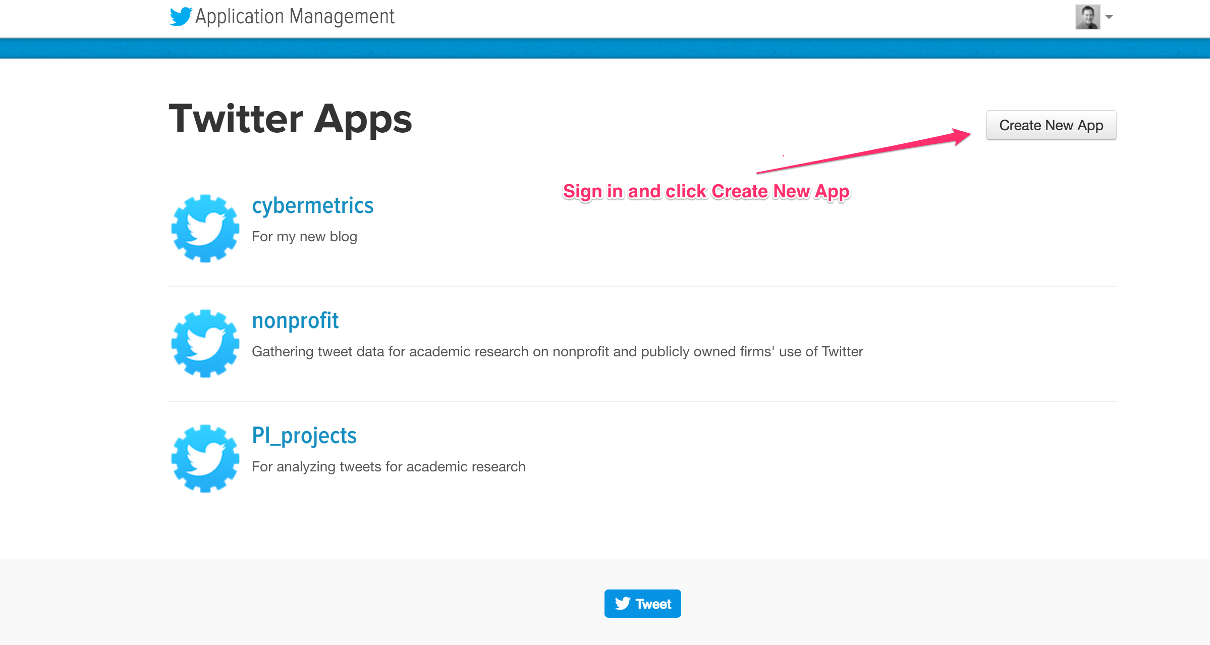Click the user profile avatar thumbnail
The width and height of the screenshot is (1210, 645).
pyautogui.click(x=1087, y=17)
